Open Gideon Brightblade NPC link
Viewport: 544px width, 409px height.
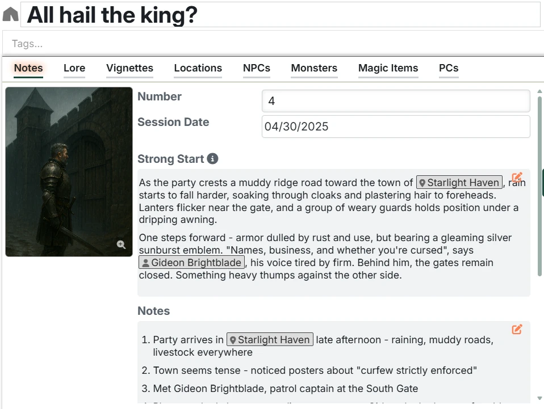point(192,263)
